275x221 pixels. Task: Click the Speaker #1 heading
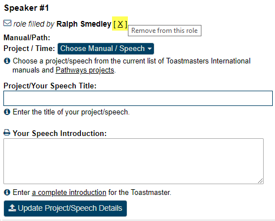(x=27, y=8)
